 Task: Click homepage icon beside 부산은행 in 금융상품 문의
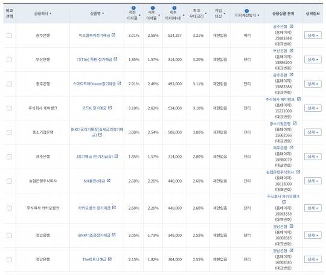(x=292, y=51)
